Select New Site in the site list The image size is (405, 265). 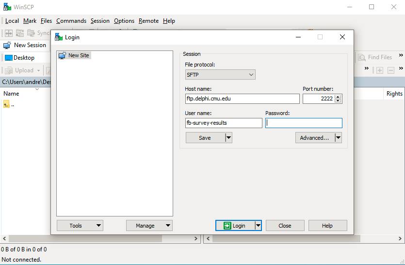point(74,55)
